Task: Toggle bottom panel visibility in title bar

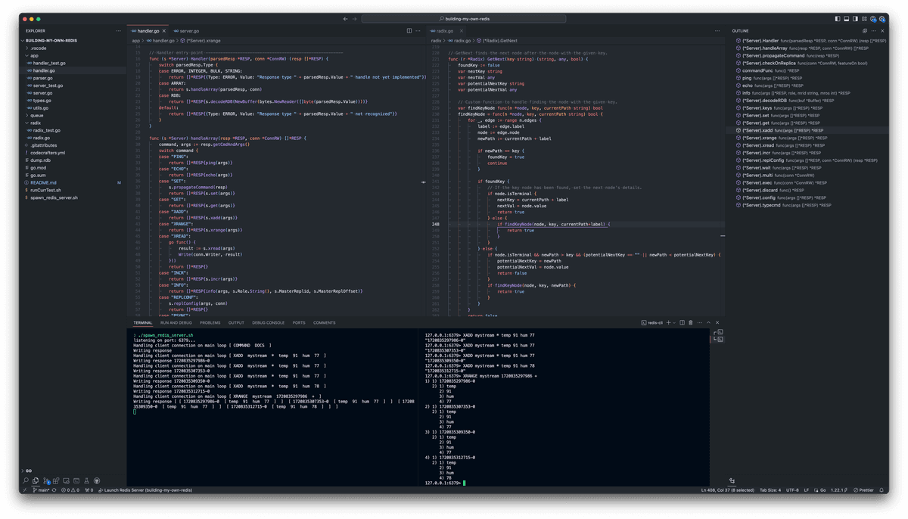Action: click(847, 19)
